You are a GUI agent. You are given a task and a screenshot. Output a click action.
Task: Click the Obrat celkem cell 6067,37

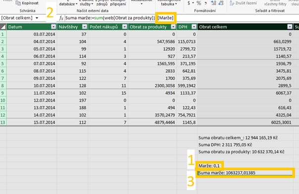(x=245, y=93)
